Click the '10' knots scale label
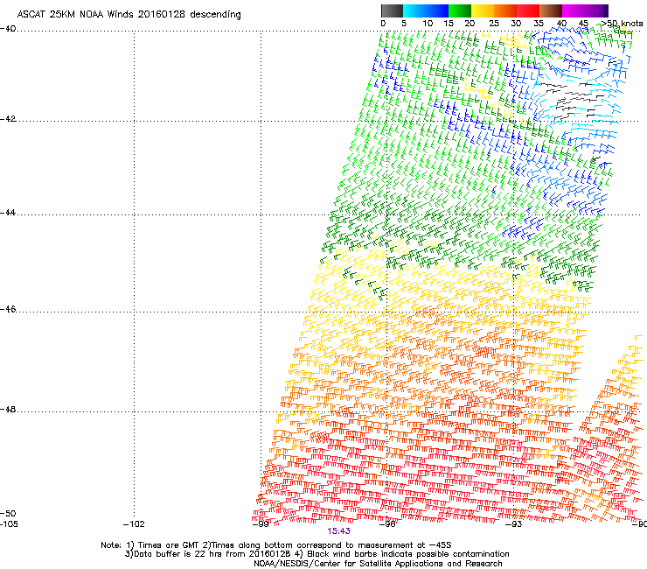 (428, 24)
